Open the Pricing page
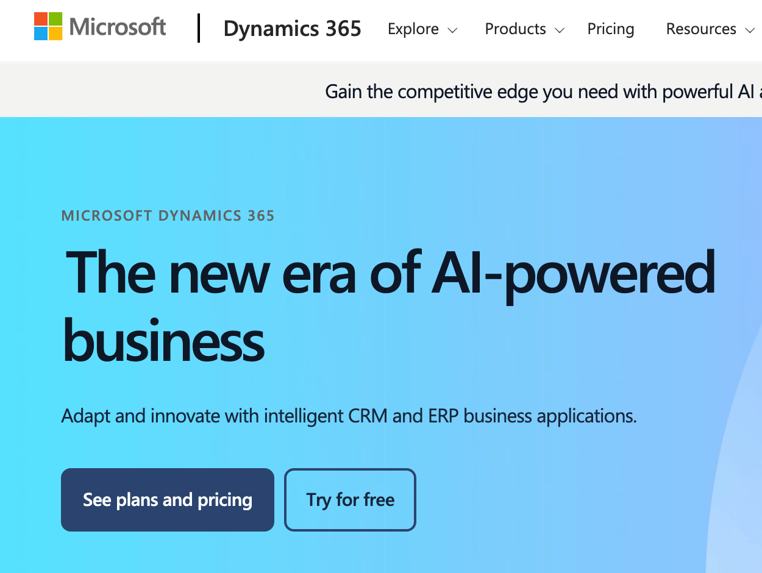 [x=611, y=29]
